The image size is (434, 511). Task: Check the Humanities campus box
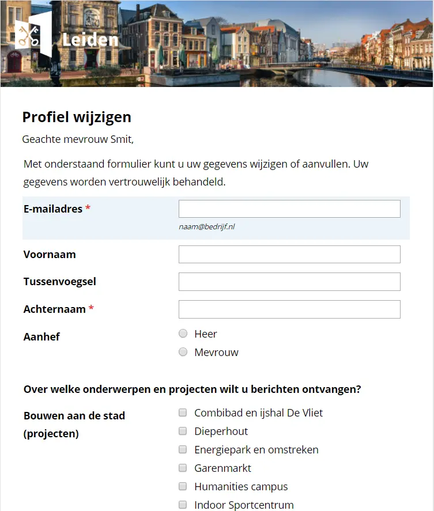[x=183, y=486]
